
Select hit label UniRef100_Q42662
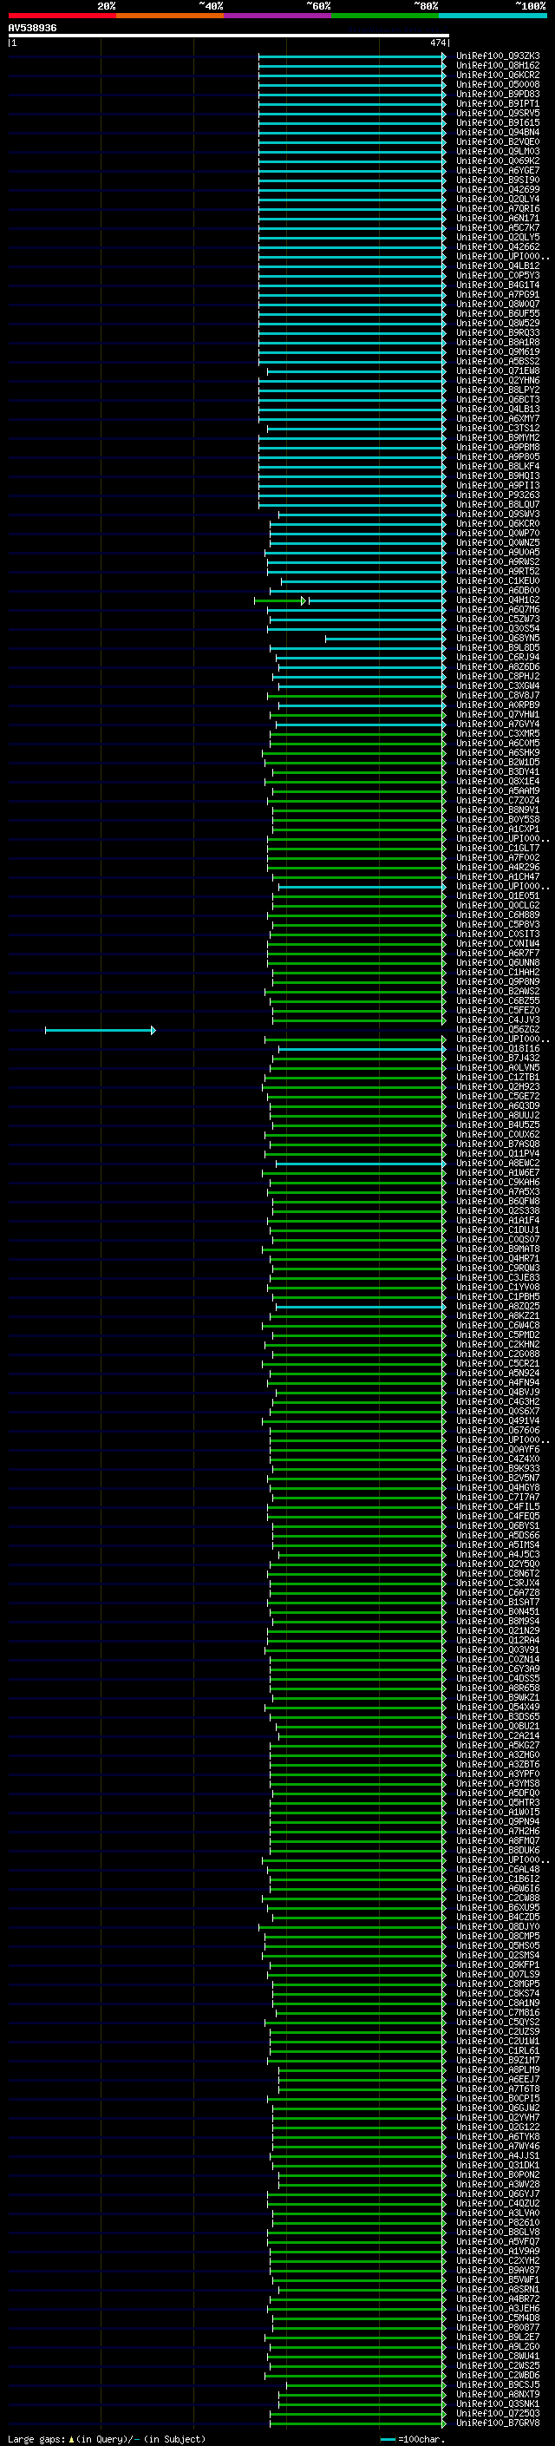pos(498,247)
